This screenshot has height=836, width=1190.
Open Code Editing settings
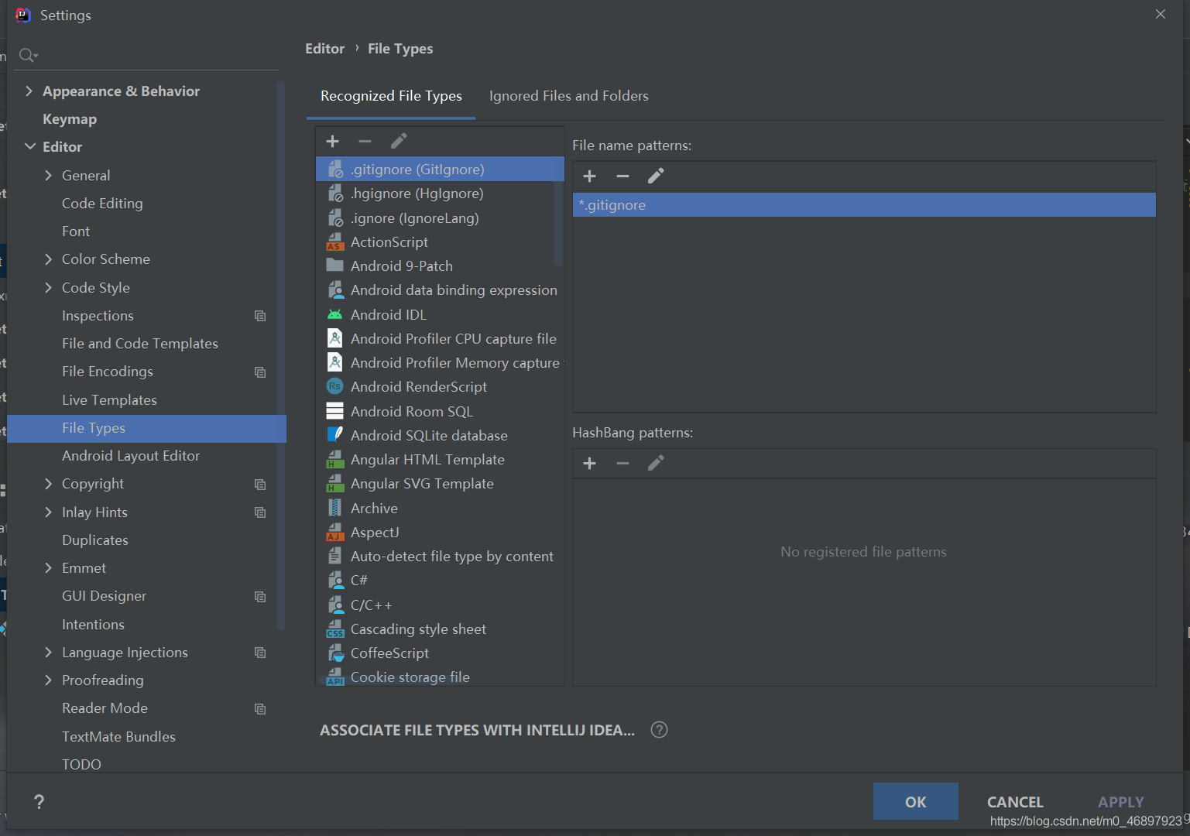pos(102,203)
